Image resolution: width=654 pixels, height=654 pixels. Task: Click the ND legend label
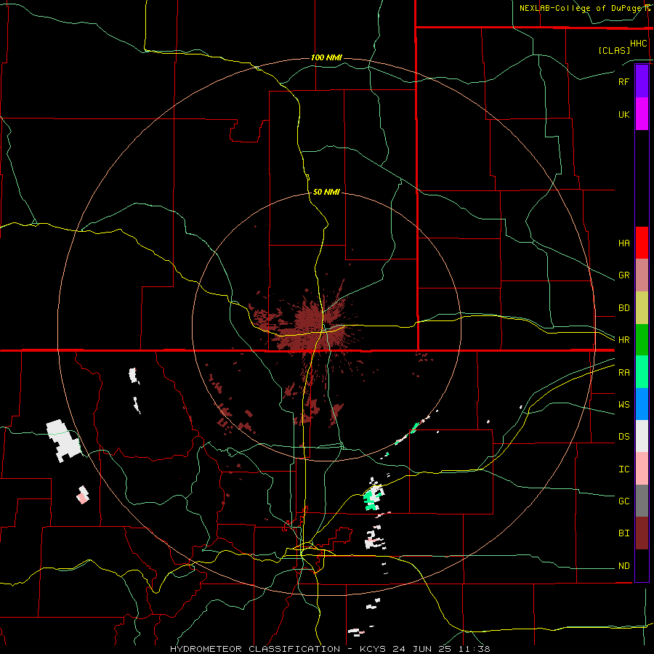[x=623, y=566]
